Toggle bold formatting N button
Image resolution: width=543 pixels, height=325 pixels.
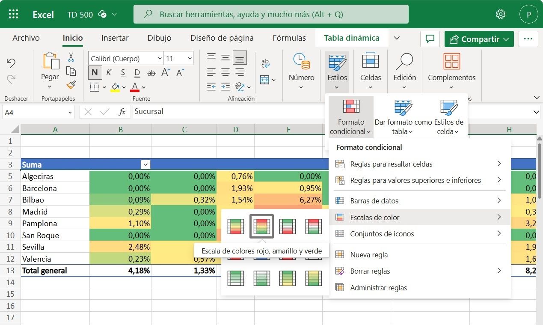click(x=95, y=72)
